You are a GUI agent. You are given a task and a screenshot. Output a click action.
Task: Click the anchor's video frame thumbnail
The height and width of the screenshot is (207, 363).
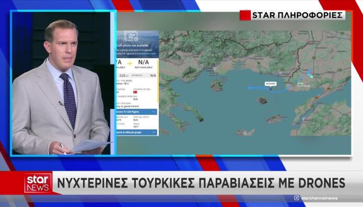[63, 83]
